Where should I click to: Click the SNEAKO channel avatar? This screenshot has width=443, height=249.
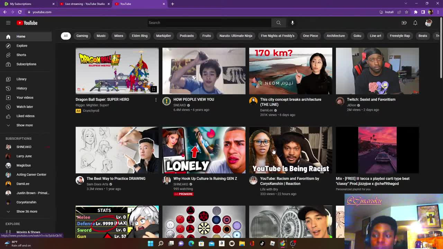[x=166, y=101]
